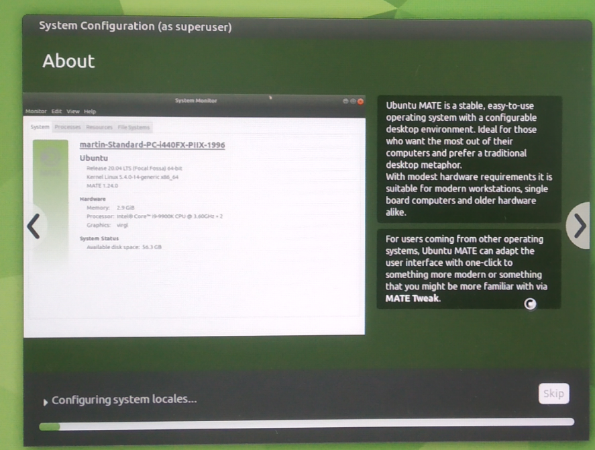Select the System tab in System Monitor
Screen dimensions: 595x450
40,127
